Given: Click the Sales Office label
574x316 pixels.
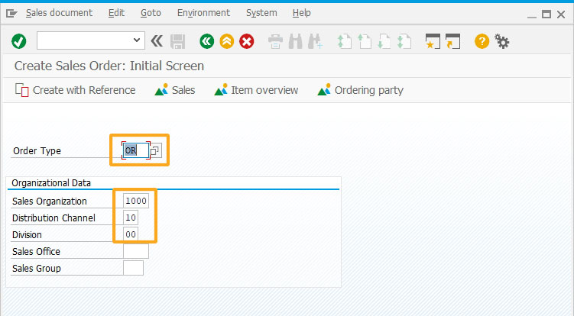Looking at the screenshot, I should (x=36, y=252).
